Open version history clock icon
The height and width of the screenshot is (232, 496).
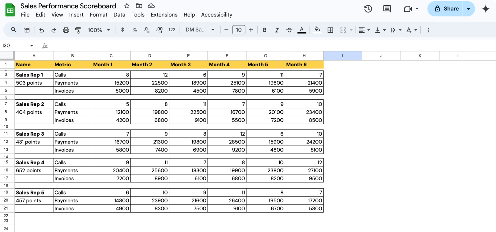tap(368, 9)
